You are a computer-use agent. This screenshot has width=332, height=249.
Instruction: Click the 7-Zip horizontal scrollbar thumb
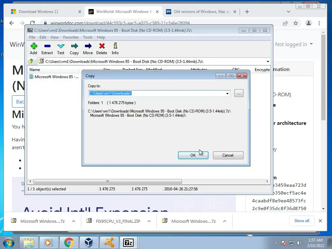click(108, 182)
